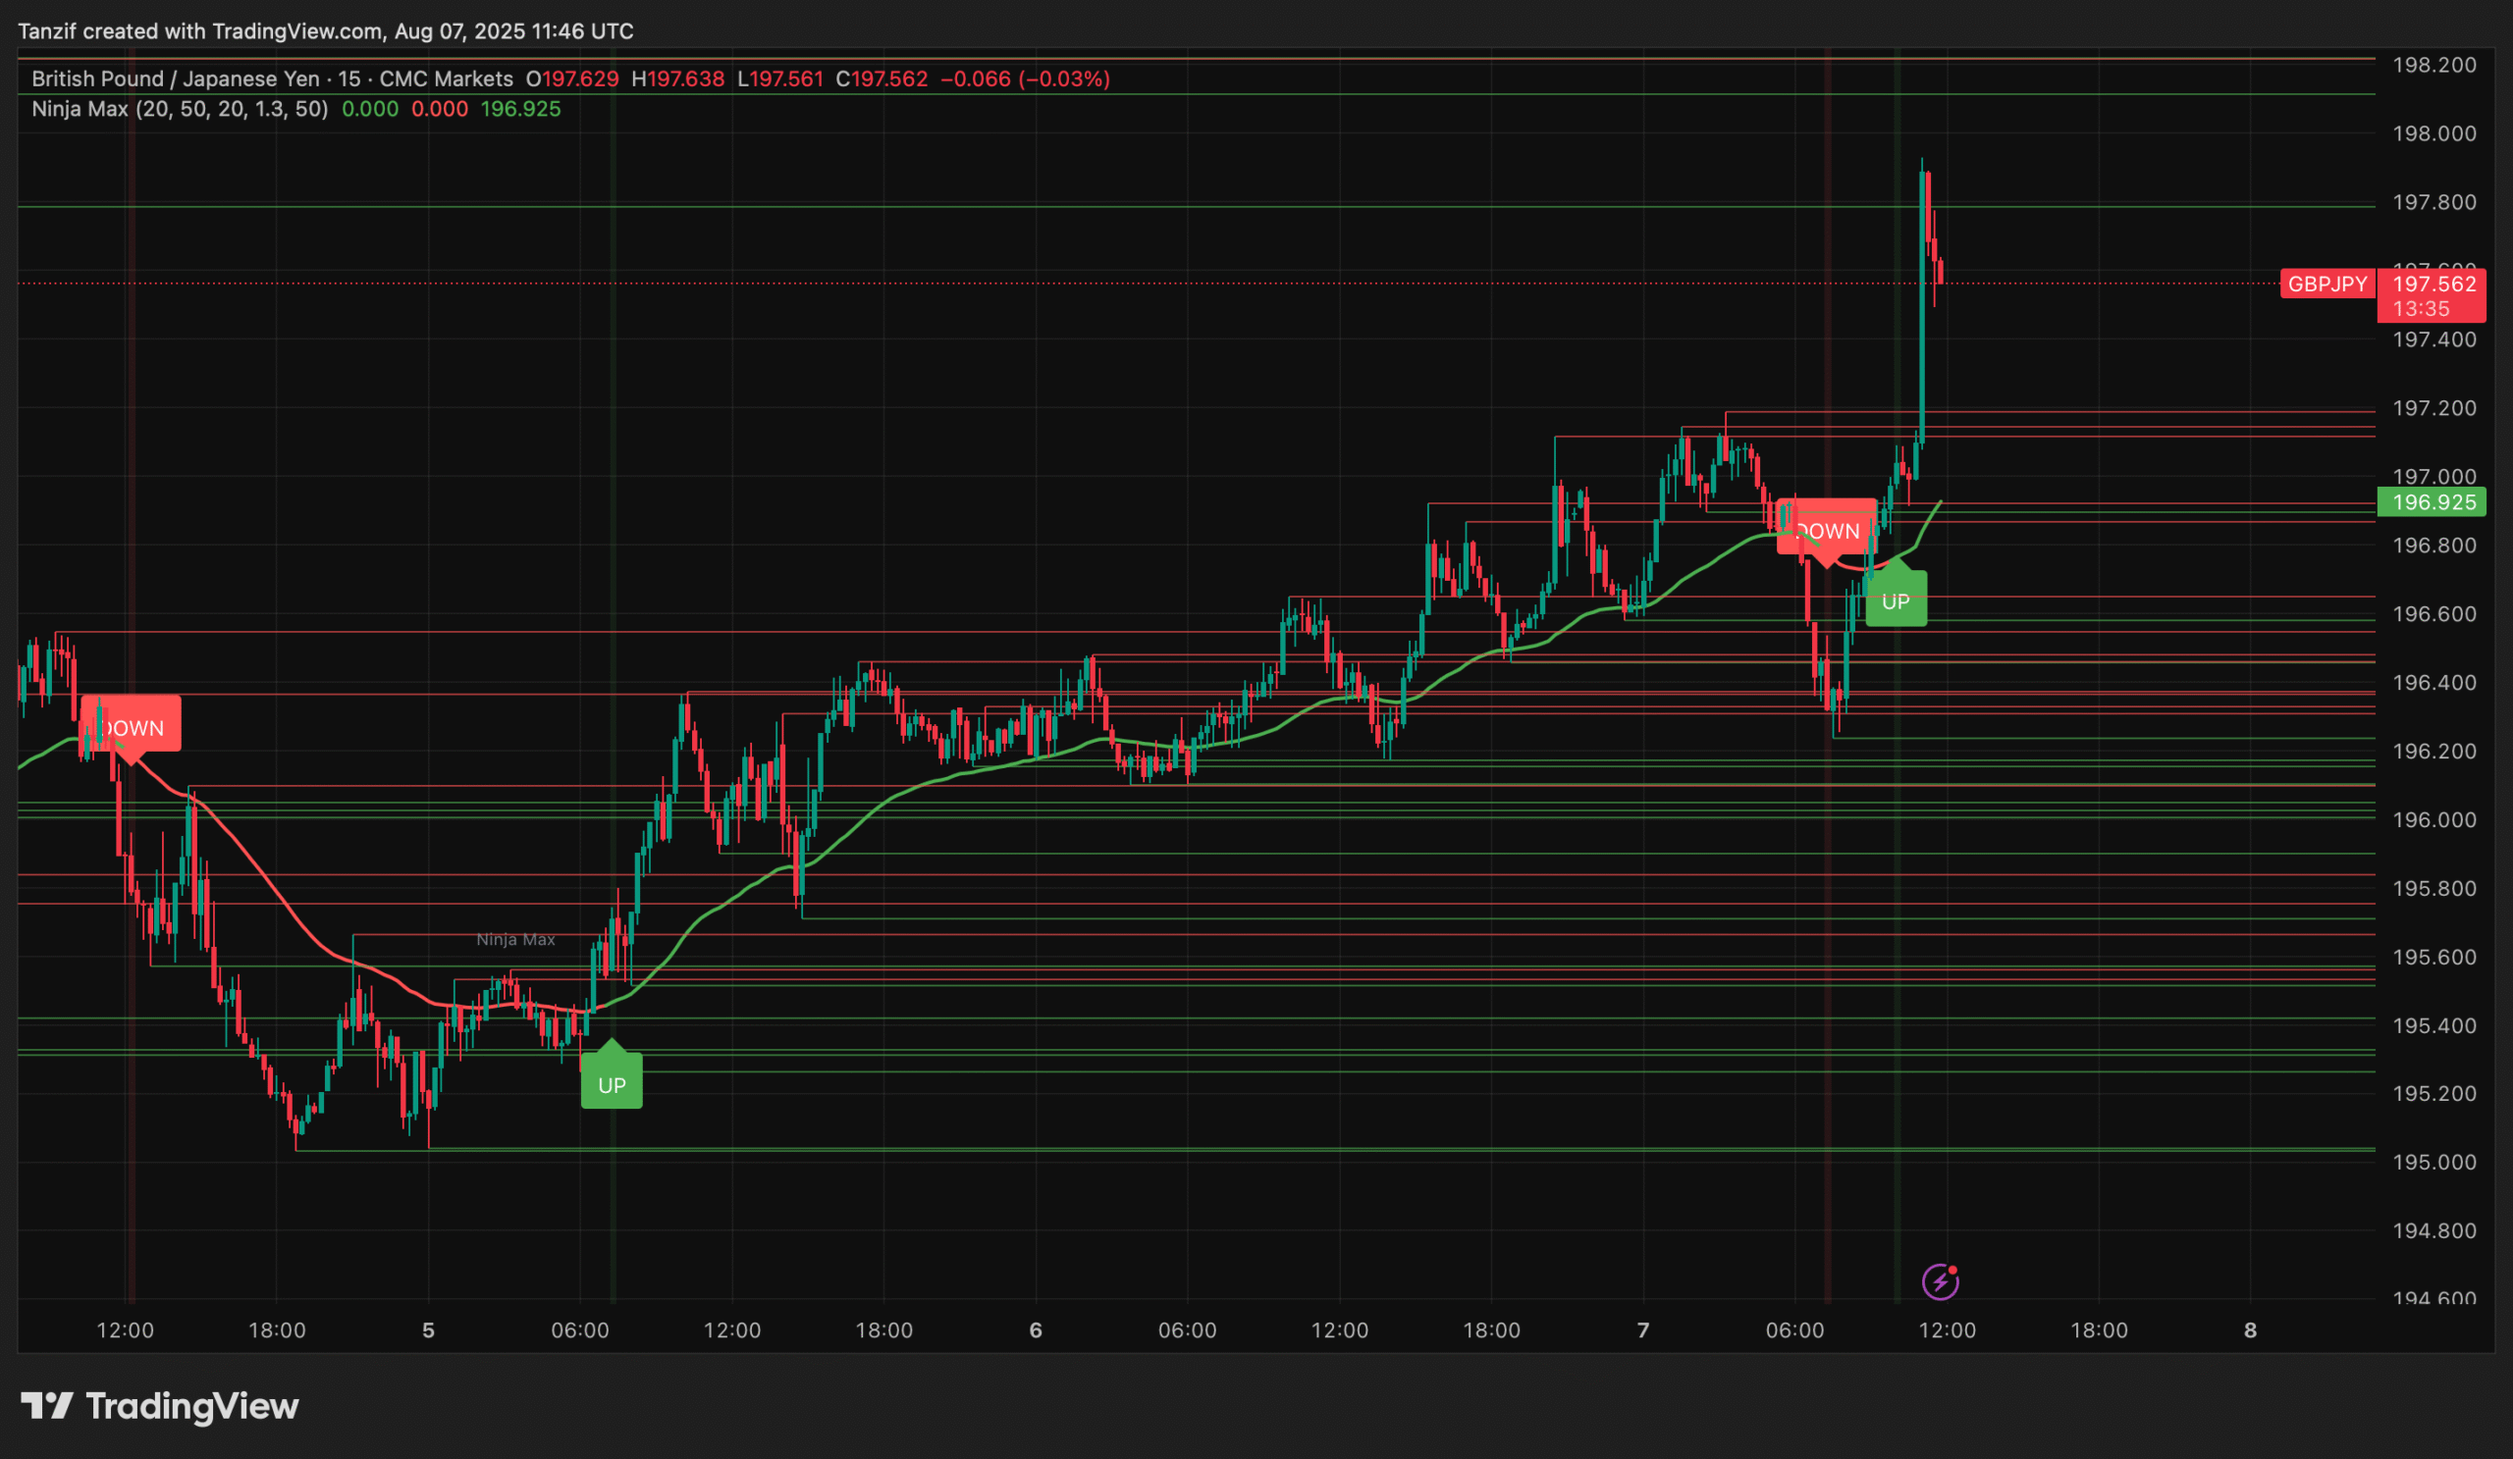
Task: Click the 195.200 price axis label
Action: pos(2434,1094)
